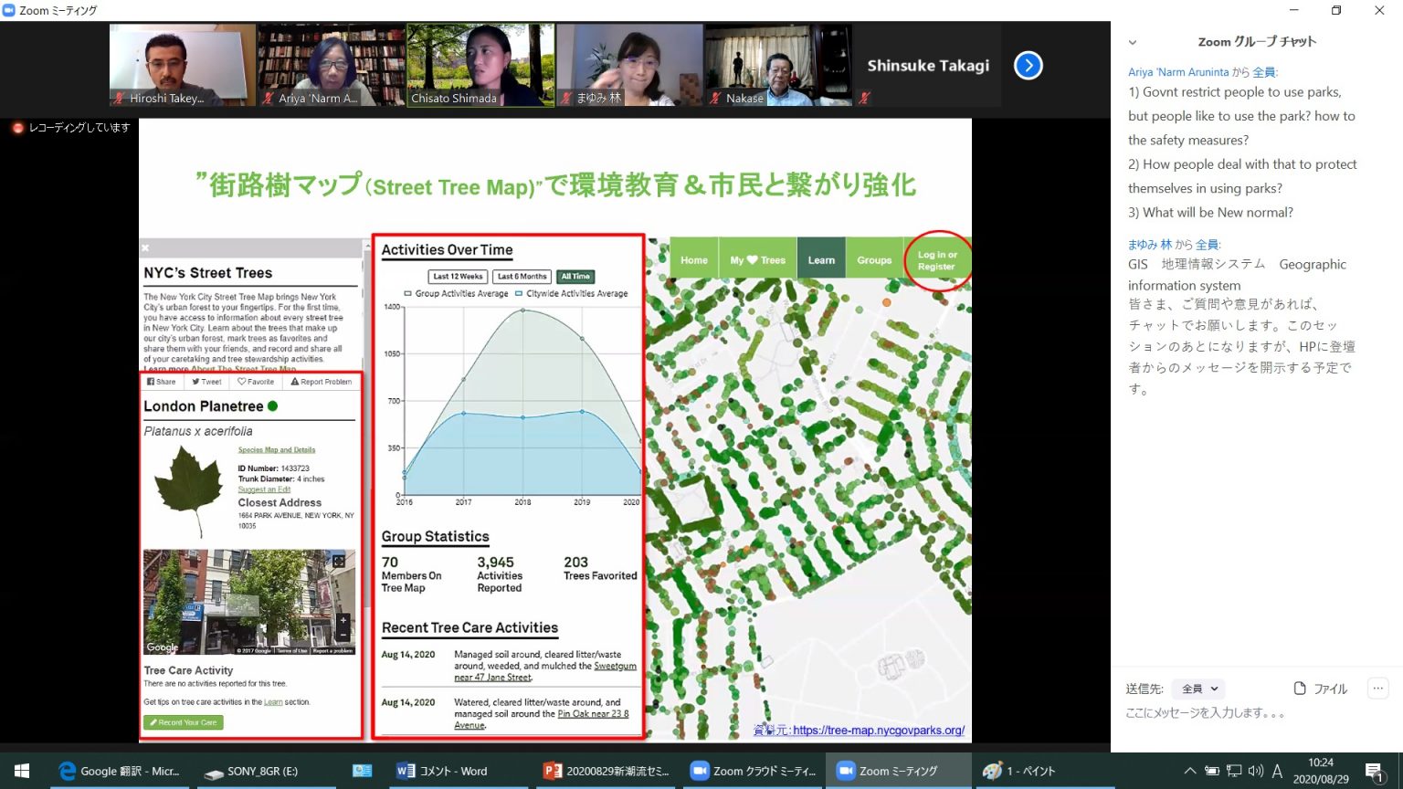Show next participants with blue arrow button
Viewport: 1403px width, 789px height.
(x=1028, y=66)
